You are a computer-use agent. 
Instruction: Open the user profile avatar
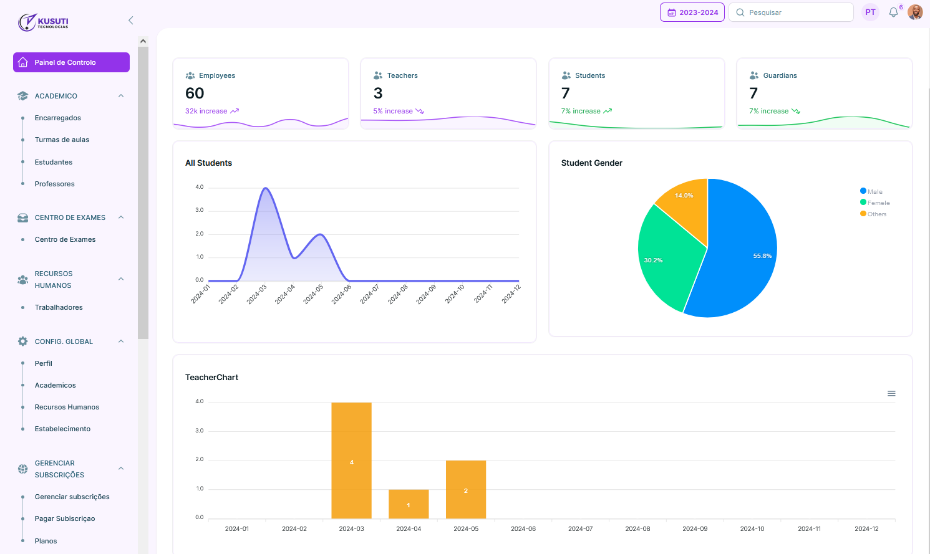915,12
